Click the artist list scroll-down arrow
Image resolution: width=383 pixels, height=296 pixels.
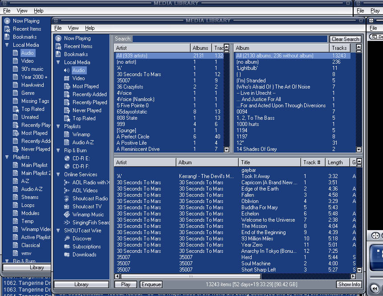pyautogui.click(x=227, y=150)
